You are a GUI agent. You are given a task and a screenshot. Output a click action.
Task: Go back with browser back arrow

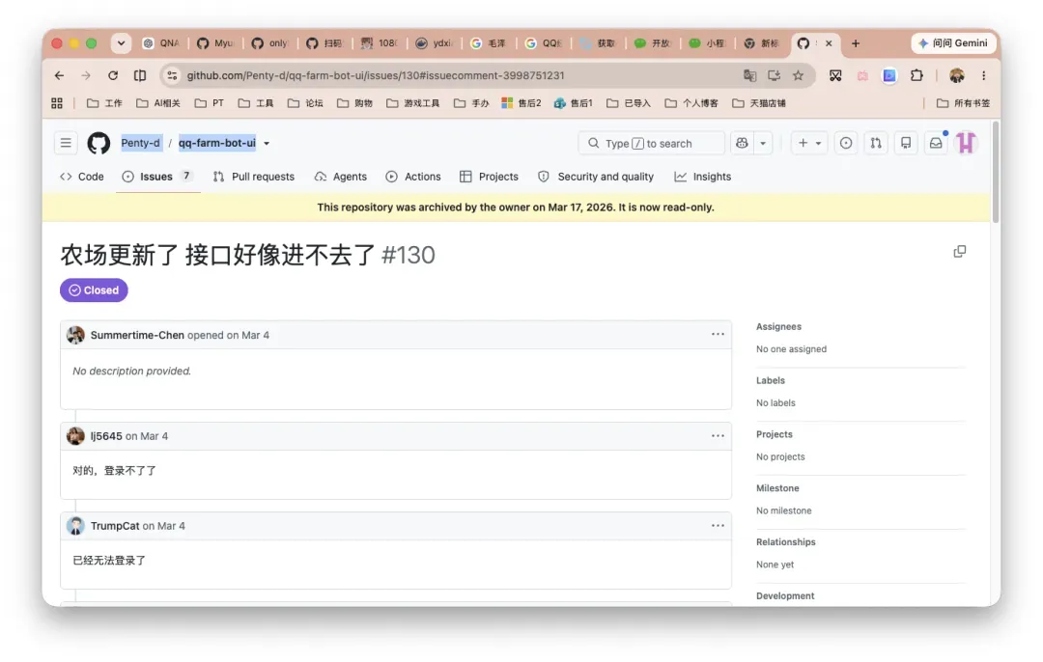click(x=59, y=76)
